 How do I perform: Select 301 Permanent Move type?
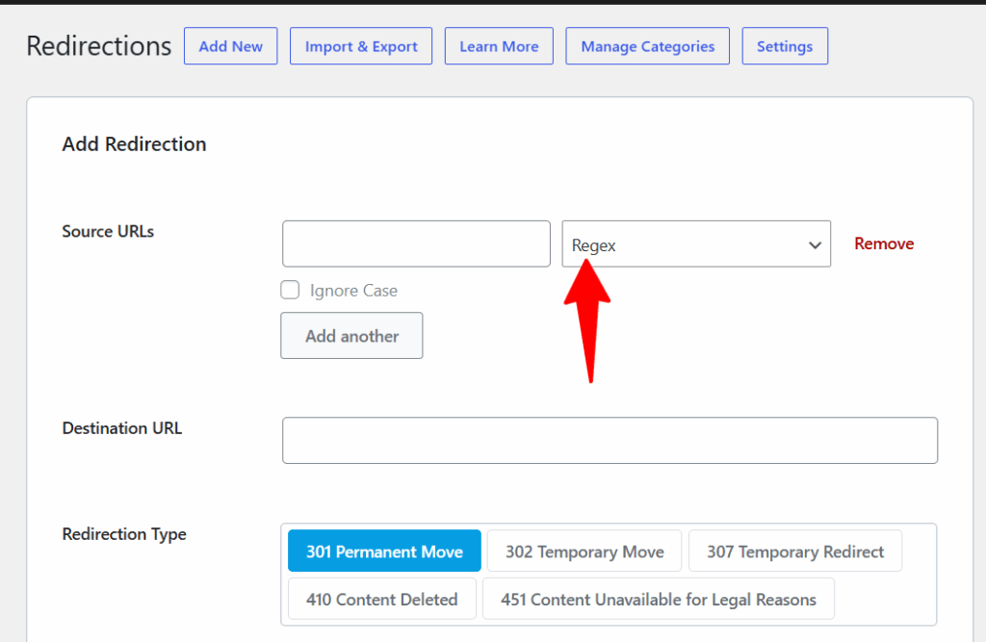[384, 551]
